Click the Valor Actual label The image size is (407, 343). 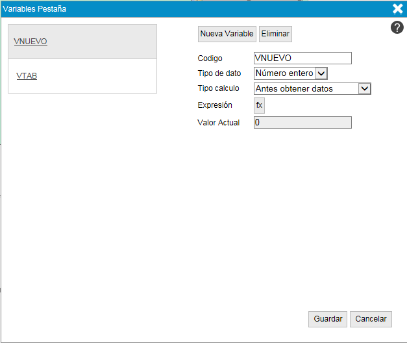[x=218, y=122]
